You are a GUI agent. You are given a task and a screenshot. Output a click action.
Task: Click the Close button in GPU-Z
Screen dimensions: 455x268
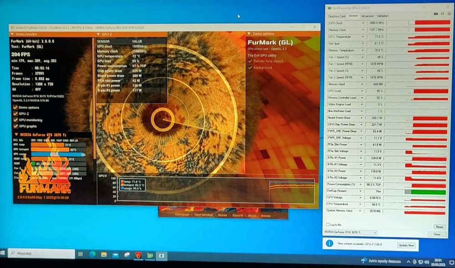click(437, 234)
